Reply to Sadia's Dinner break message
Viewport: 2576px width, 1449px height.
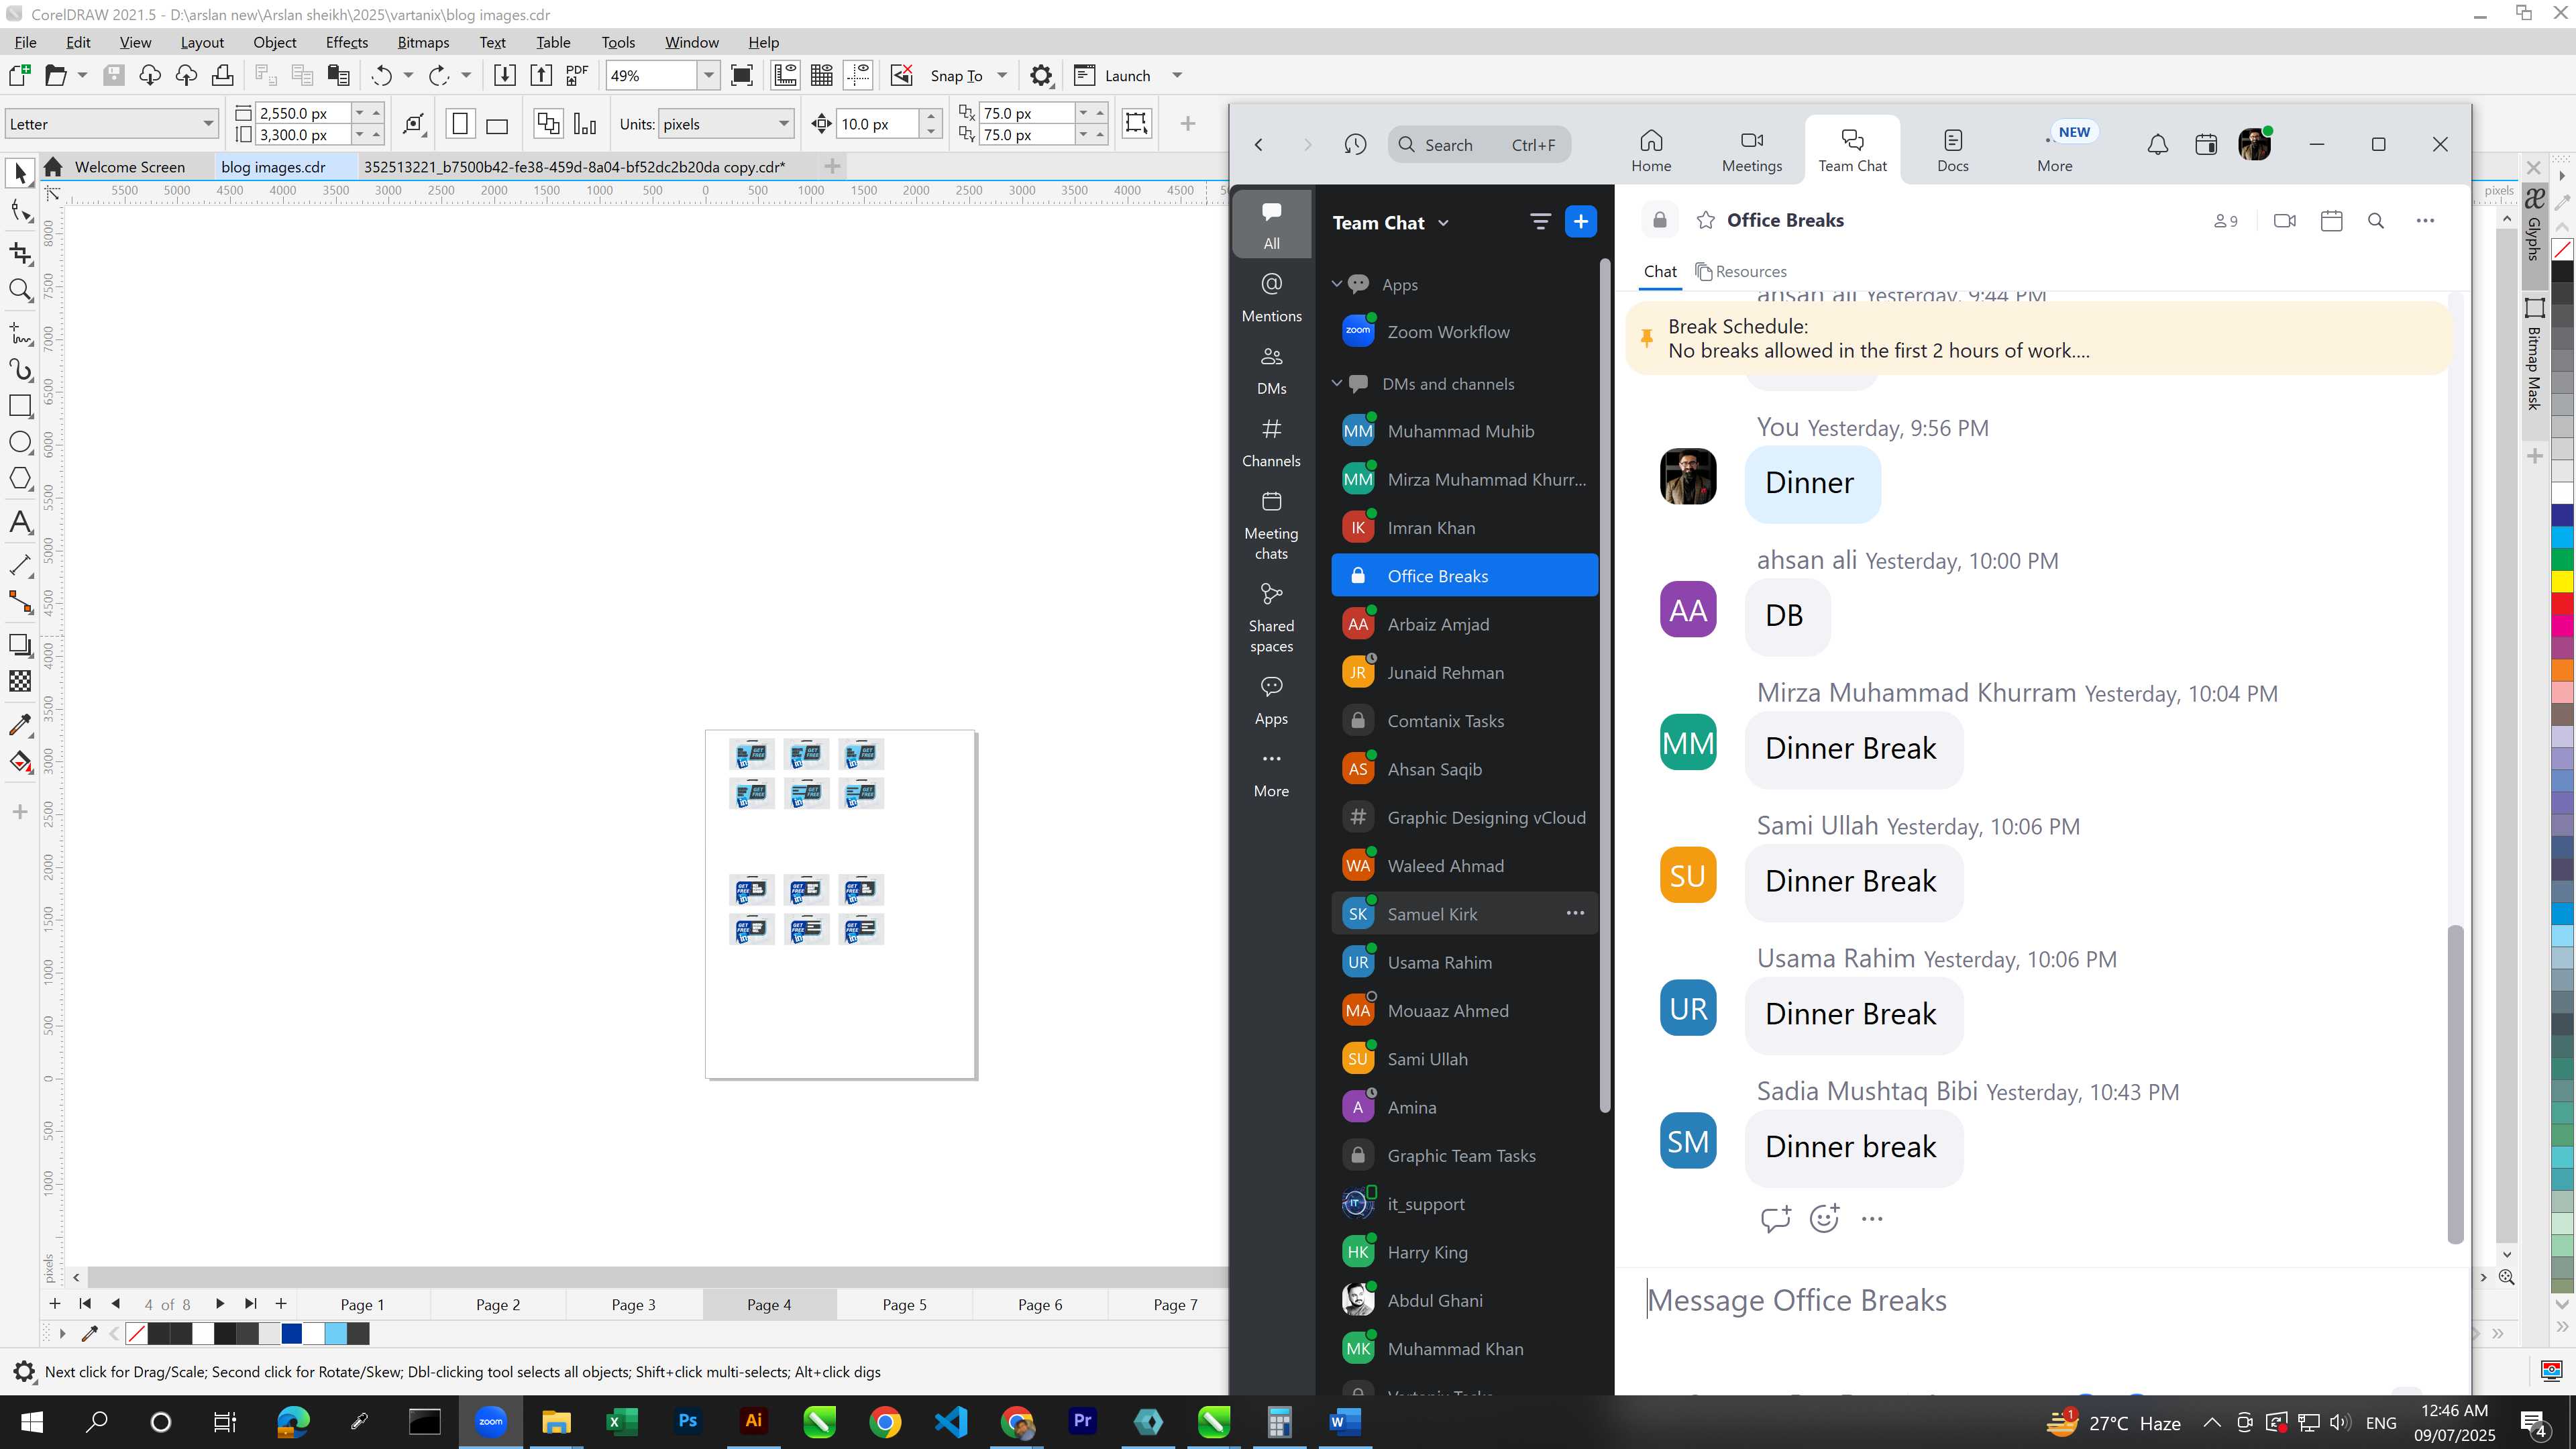[x=1775, y=1218]
